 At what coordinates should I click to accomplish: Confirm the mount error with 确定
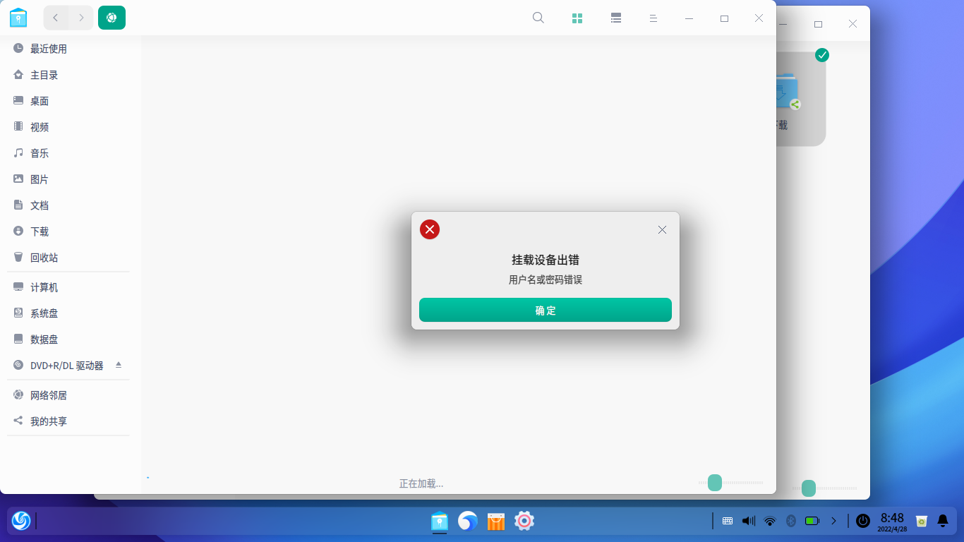pos(545,310)
